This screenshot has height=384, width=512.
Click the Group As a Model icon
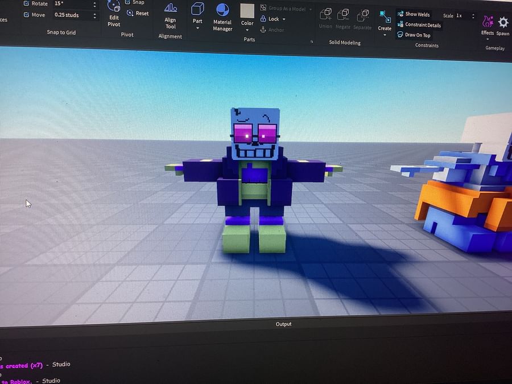263,7
